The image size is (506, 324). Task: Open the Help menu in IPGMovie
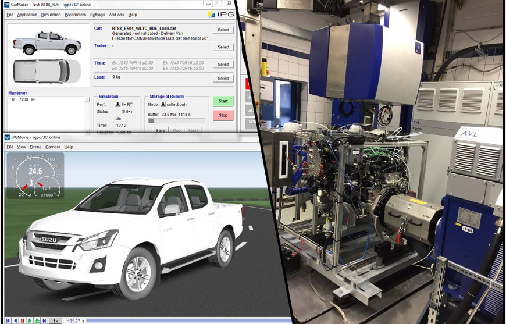pyautogui.click(x=69, y=147)
